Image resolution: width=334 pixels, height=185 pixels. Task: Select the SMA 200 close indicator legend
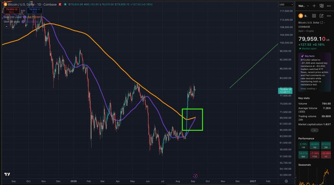point(13,17)
